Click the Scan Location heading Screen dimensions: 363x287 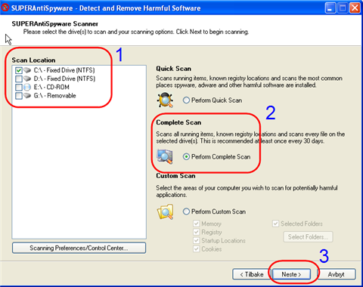click(x=33, y=60)
